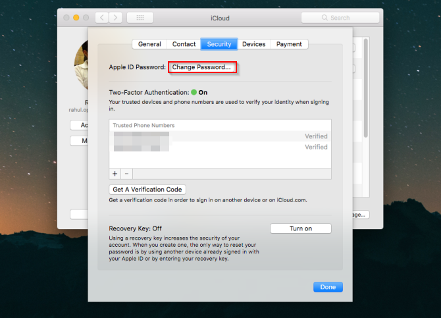This screenshot has height=318, width=441.
Task: Click the yellow minimize window button
Action: pos(76,18)
